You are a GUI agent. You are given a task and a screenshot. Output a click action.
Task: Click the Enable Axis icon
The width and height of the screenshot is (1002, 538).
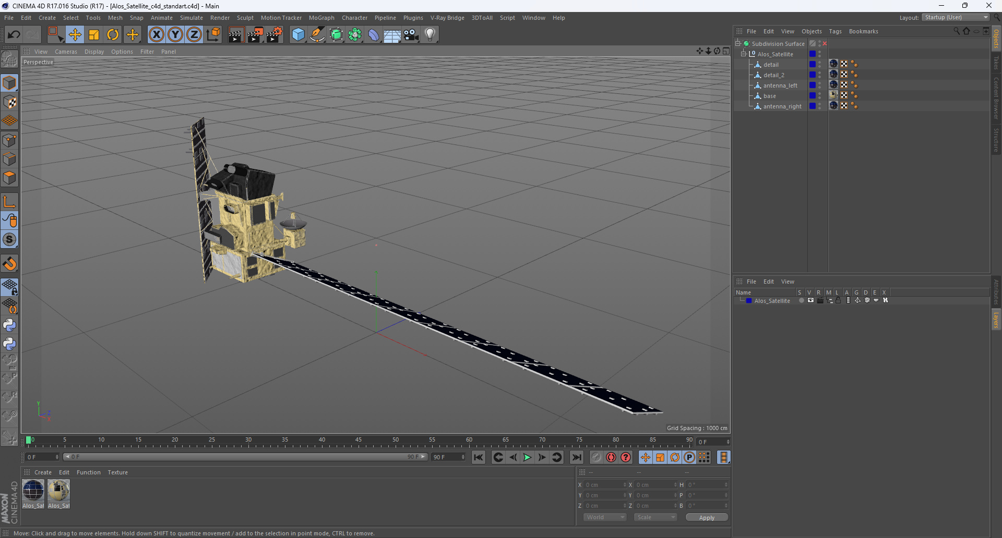point(9,202)
